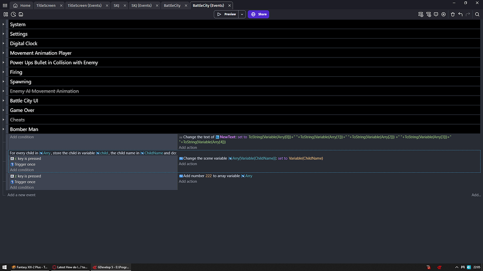
Task: Delete the selected event with the trash icon
Action: coord(452,14)
